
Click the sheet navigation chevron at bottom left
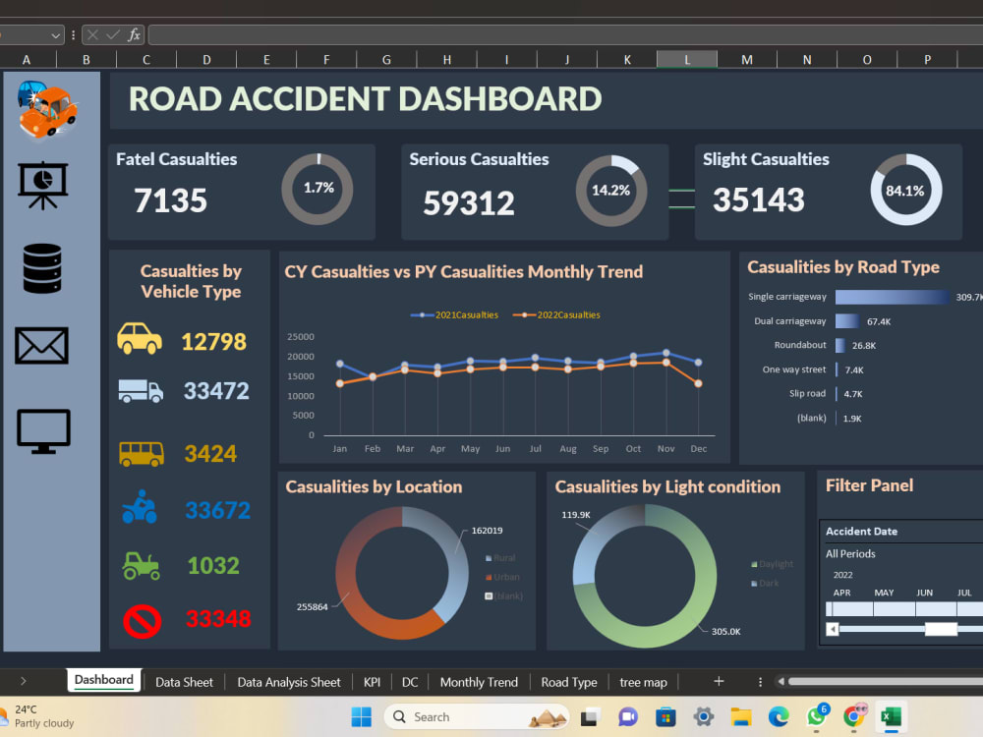coord(23,681)
